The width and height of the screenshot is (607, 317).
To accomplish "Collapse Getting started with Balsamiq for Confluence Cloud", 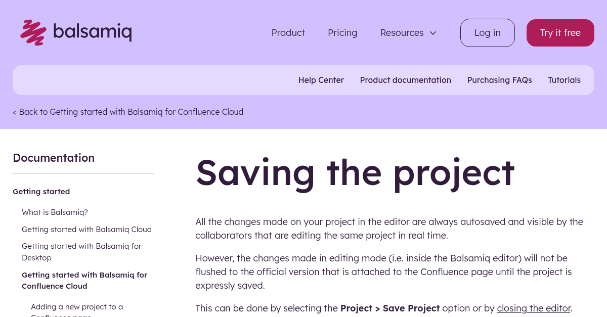I will pyautogui.click(x=84, y=280).
